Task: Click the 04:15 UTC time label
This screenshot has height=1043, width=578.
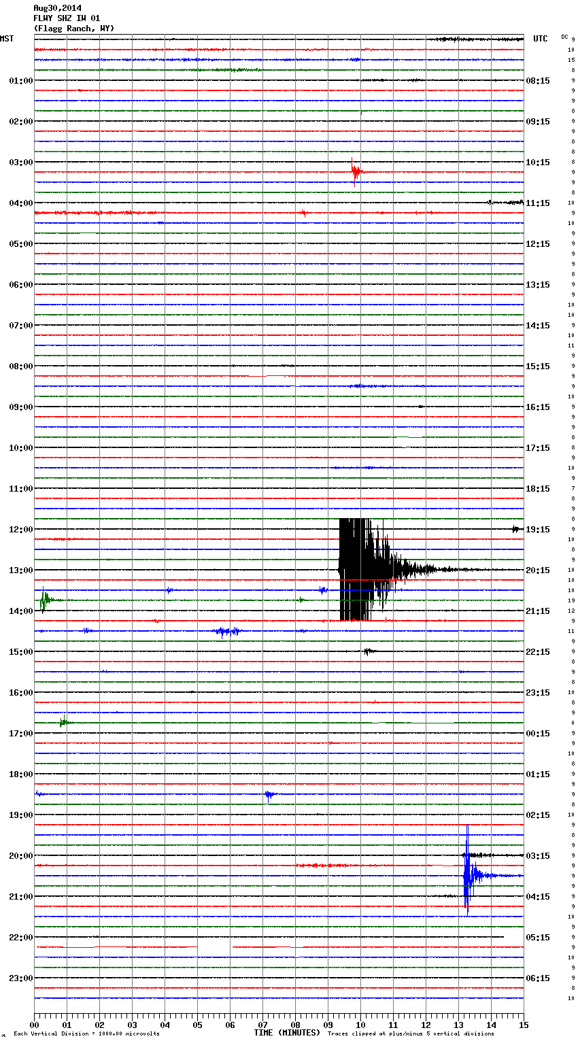Action: coord(538,897)
